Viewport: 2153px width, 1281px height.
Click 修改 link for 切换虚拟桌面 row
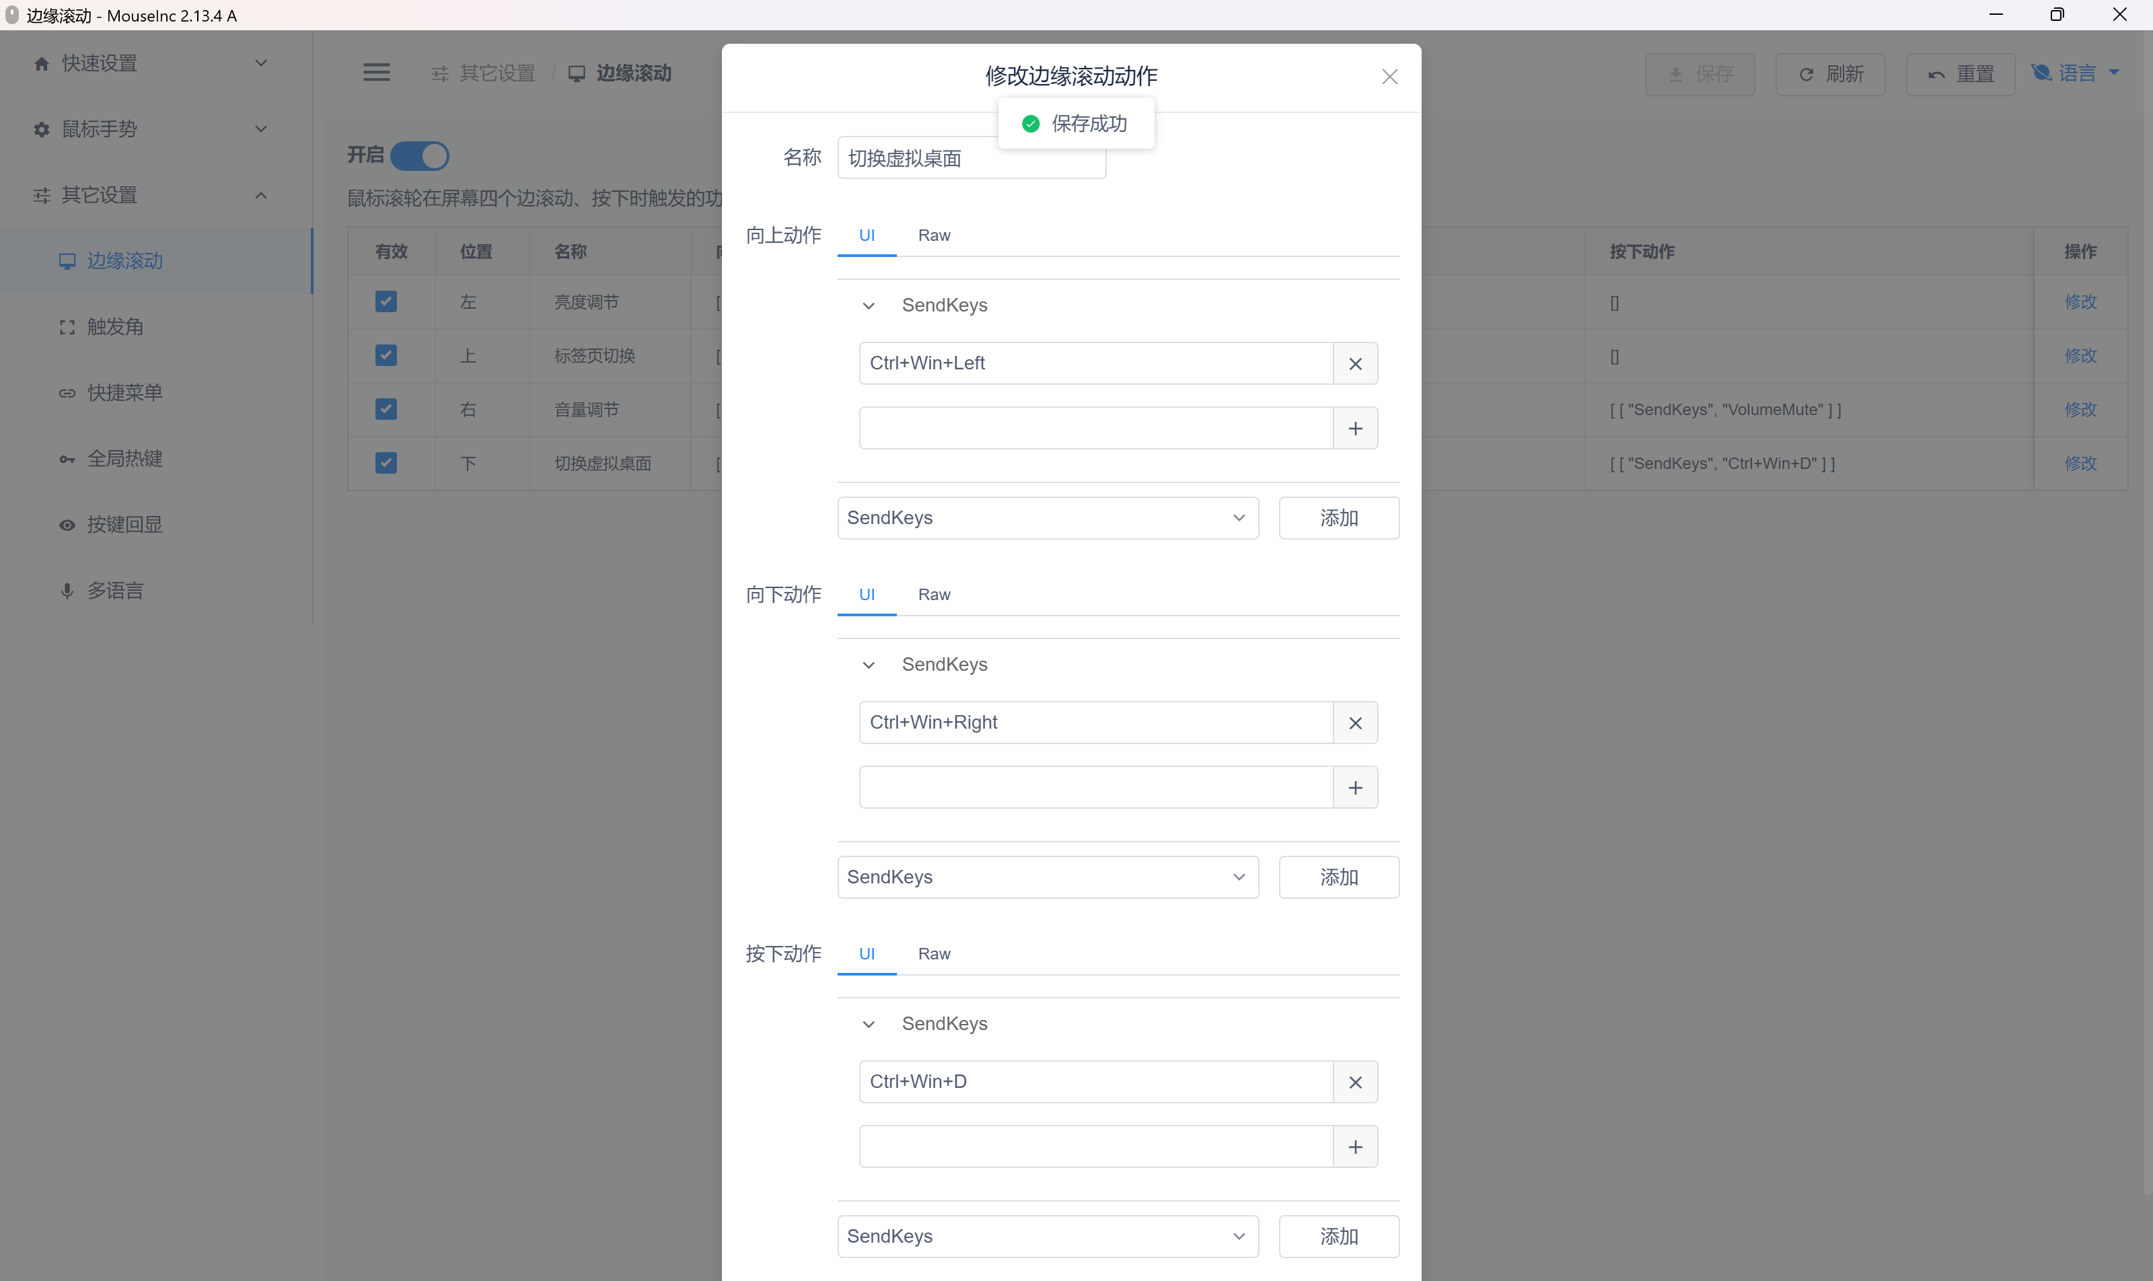click(2080, 464)
